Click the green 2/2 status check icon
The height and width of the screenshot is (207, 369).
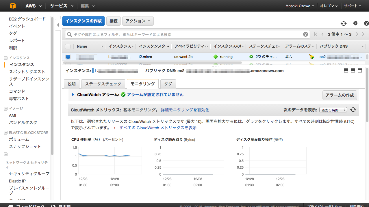tap(251, 57)
